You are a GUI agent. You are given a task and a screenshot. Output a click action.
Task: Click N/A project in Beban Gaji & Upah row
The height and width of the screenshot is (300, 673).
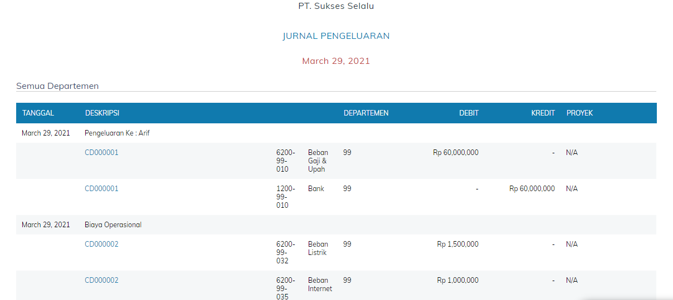tap(572, 153)
